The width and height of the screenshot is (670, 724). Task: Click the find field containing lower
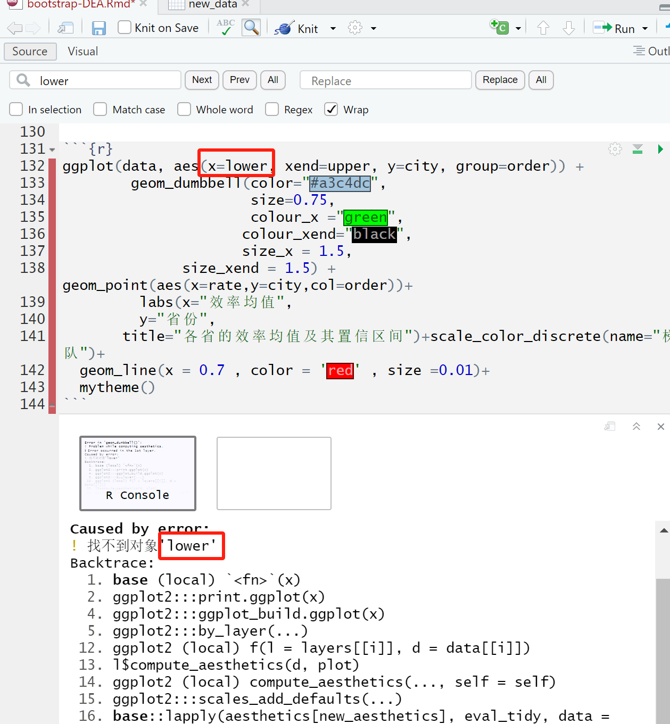[95, 80]
